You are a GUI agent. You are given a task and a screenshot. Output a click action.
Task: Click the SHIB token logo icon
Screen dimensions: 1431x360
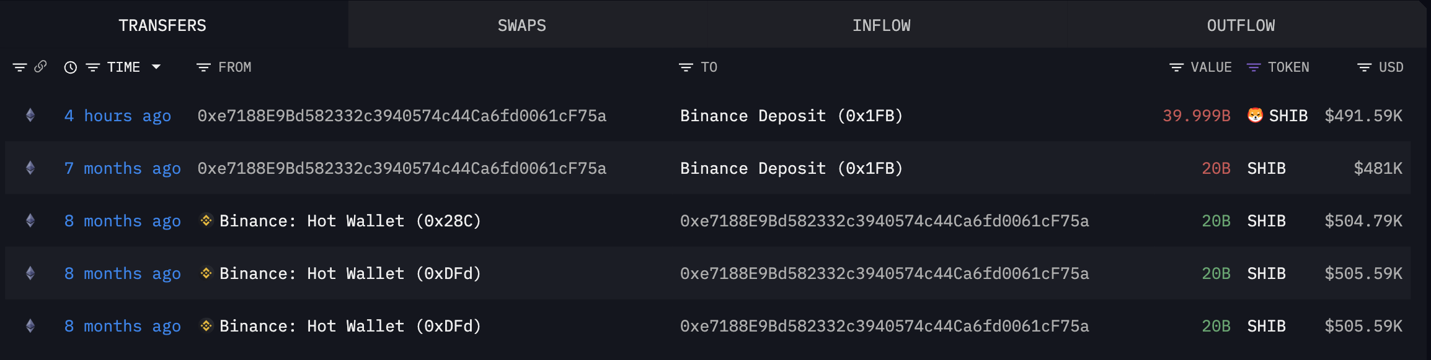[x=1255, y=116]
